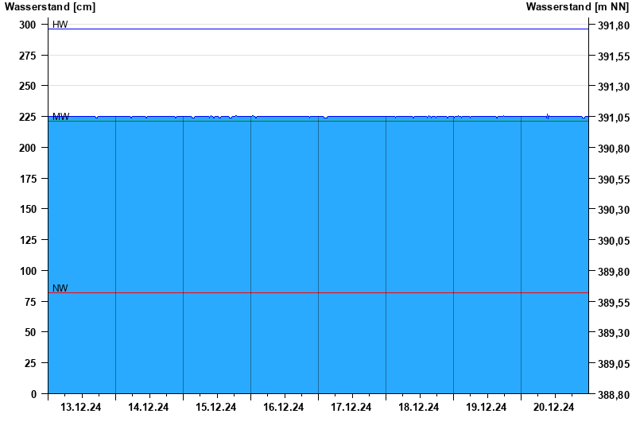Select the 18.12.24 date label
The height and width of the screenshot is (437, 636).
point(419,408)
